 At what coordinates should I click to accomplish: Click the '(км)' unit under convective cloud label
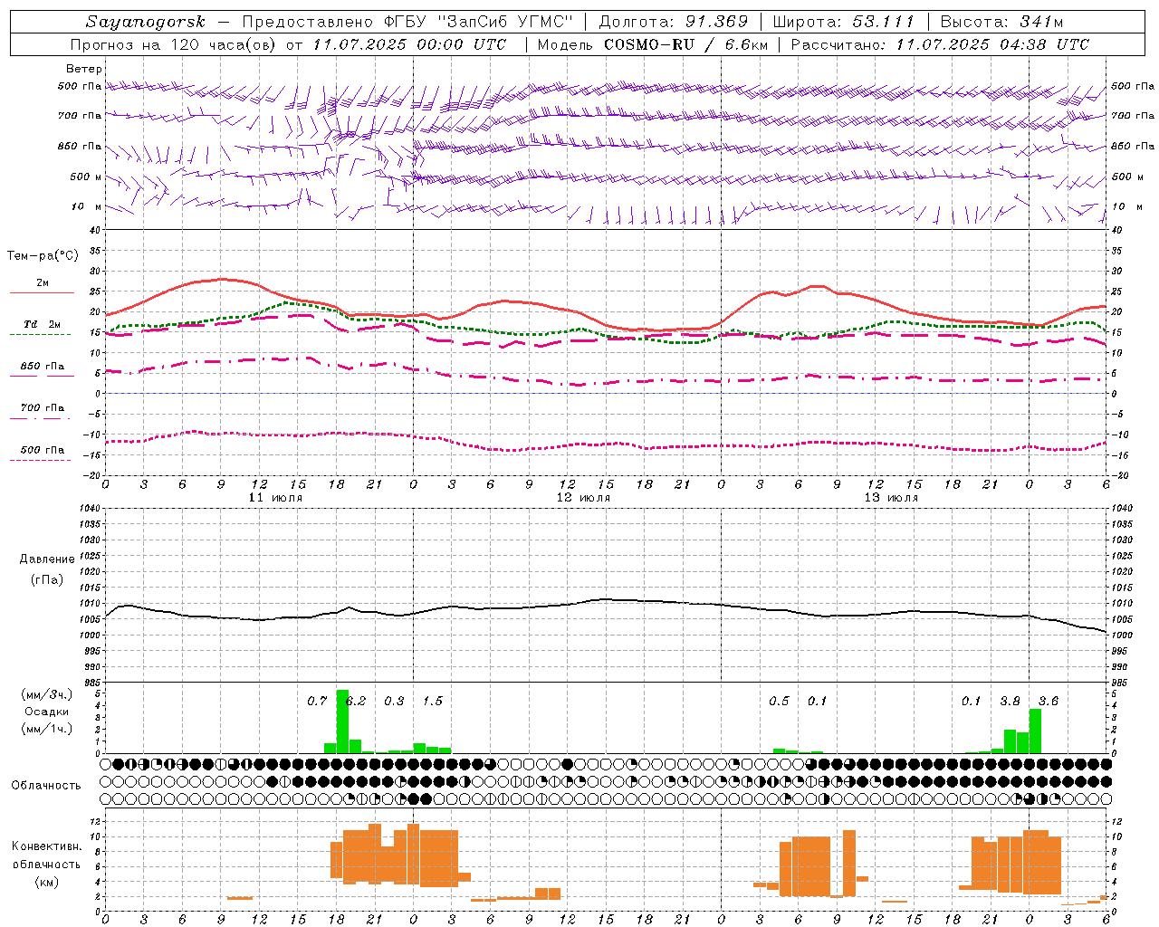click(x=46, y=882)
